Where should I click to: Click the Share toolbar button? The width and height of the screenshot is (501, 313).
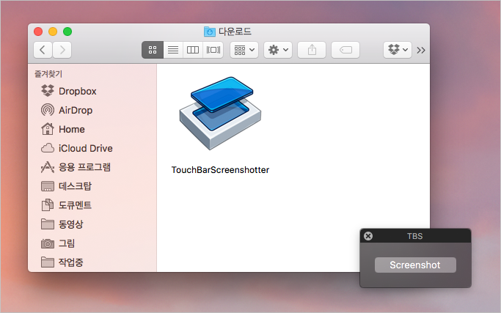pos(312,50)
